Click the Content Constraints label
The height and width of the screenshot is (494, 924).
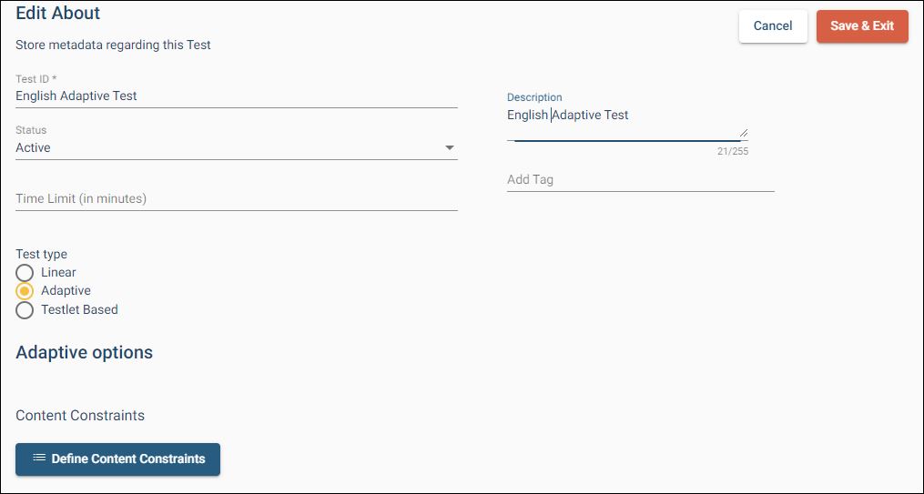pyautogui.click(x=80, y=415)
